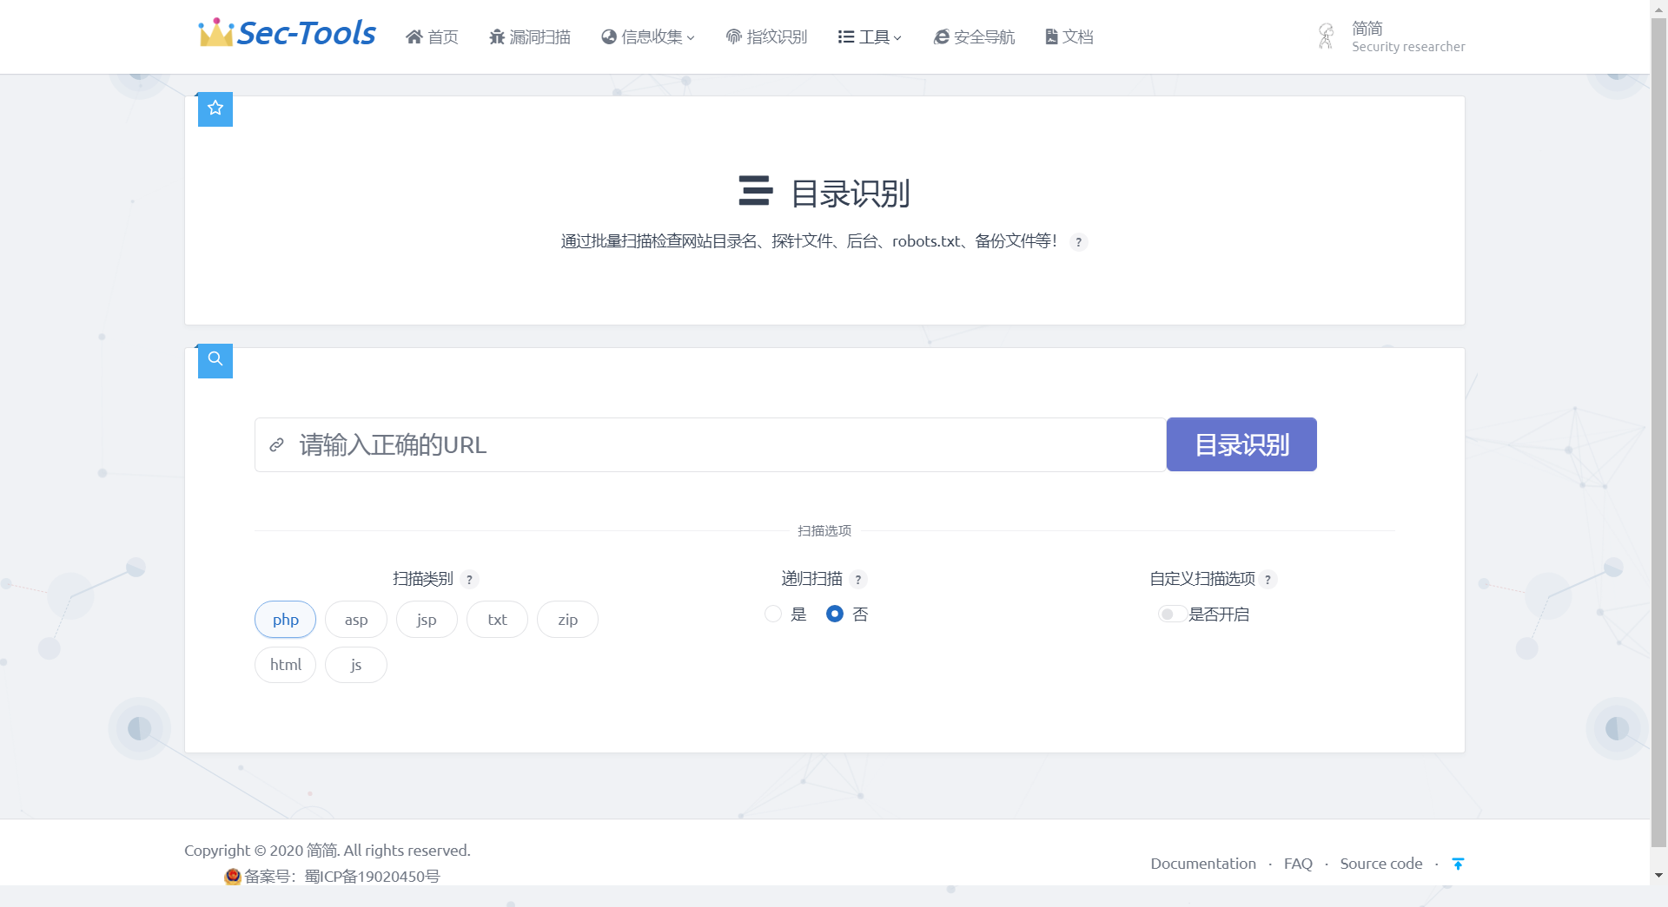The width and height of the screenshot is (1668, 907).
Task: Open the 漏洞扫描 vulnerability scan menu
Action: [x=529, y=36]
